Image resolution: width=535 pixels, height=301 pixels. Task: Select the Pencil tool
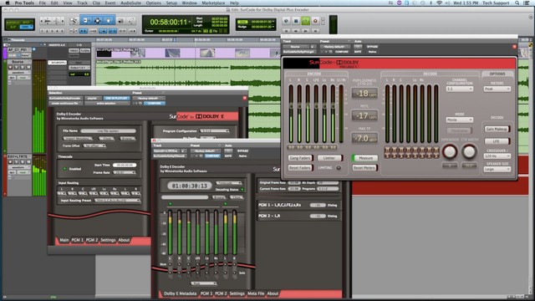tap(131, 21)
